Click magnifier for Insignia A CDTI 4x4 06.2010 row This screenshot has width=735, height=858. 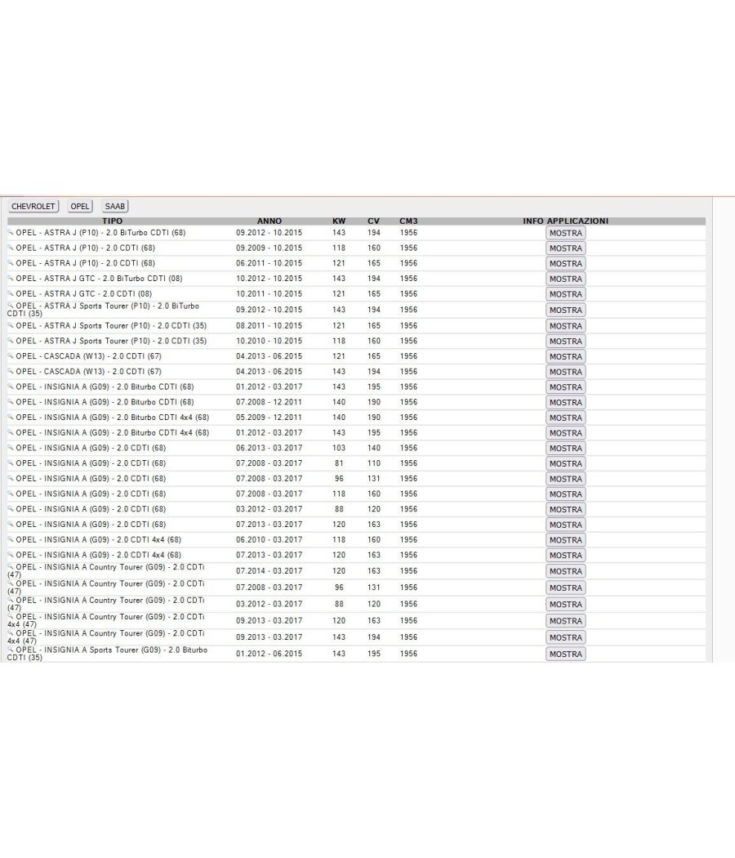11,539
